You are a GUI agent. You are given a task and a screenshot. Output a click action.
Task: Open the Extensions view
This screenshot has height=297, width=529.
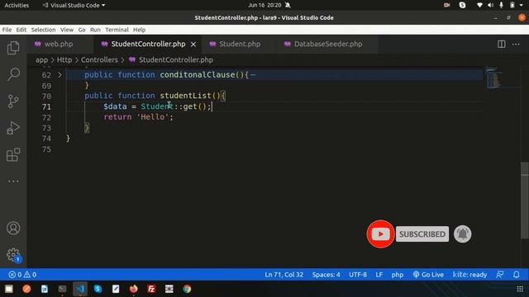point(13,154)
